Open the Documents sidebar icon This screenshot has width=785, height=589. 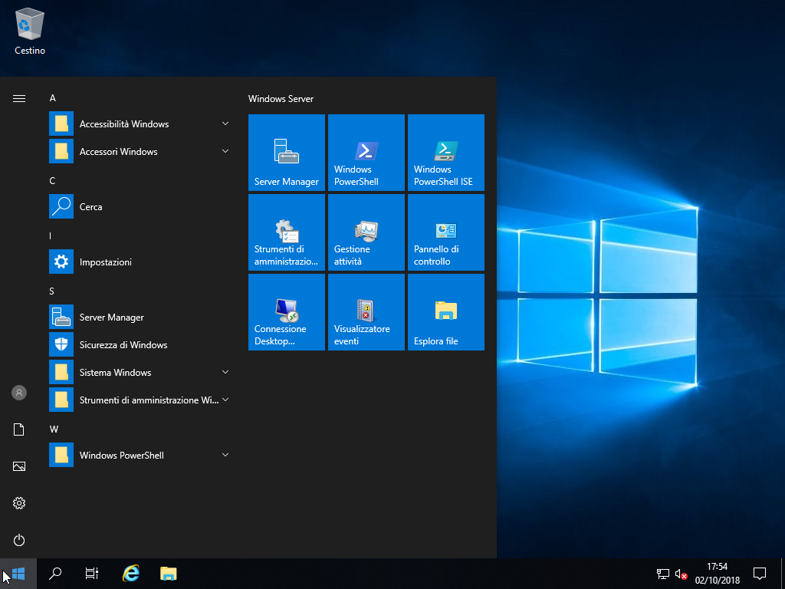[x=19, y=429]
